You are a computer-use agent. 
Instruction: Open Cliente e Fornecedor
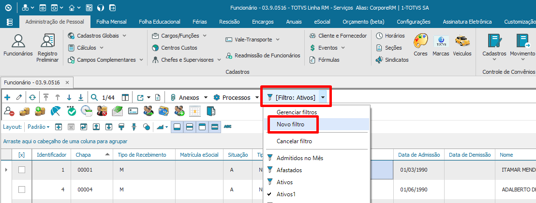338,36
